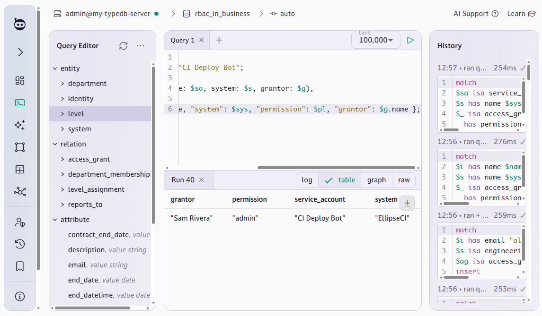This screenshot has width=542, height=316.
Task: Click the schema tree vertical scrollbar
Action: point(153,145)
